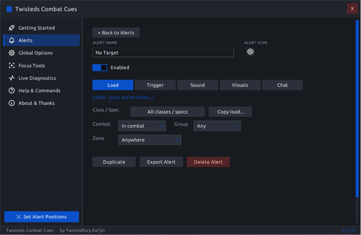Switch to the Trigger tab

pyautogui.click(x=155, y=85)
